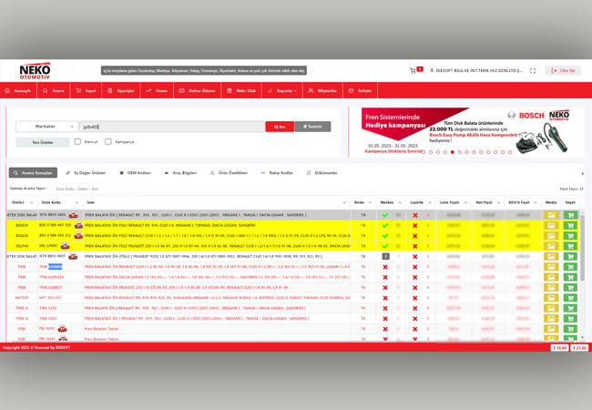The height and width of the screenshot is (410, 592).
Task: Click the product search field containing gdb400
Action: [x=172, y=127]
